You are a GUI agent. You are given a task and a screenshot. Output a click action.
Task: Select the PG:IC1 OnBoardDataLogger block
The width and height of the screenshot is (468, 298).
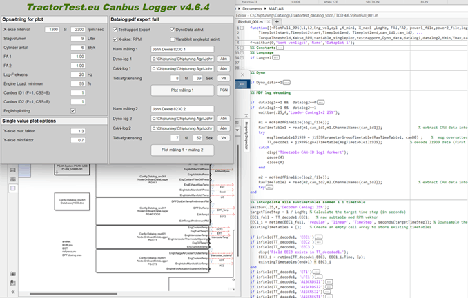click(153, 180)
